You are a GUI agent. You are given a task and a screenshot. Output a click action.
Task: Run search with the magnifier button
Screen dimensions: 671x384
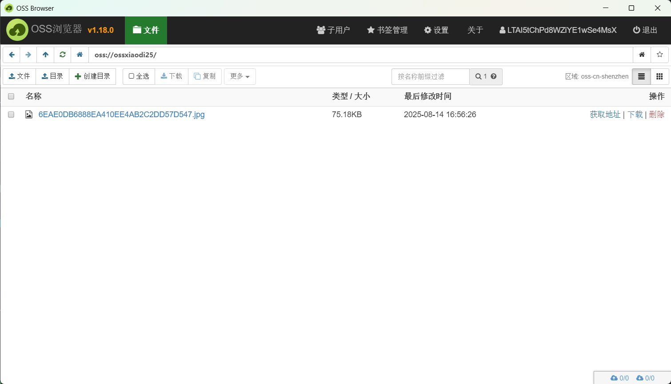tap(486, 76)
